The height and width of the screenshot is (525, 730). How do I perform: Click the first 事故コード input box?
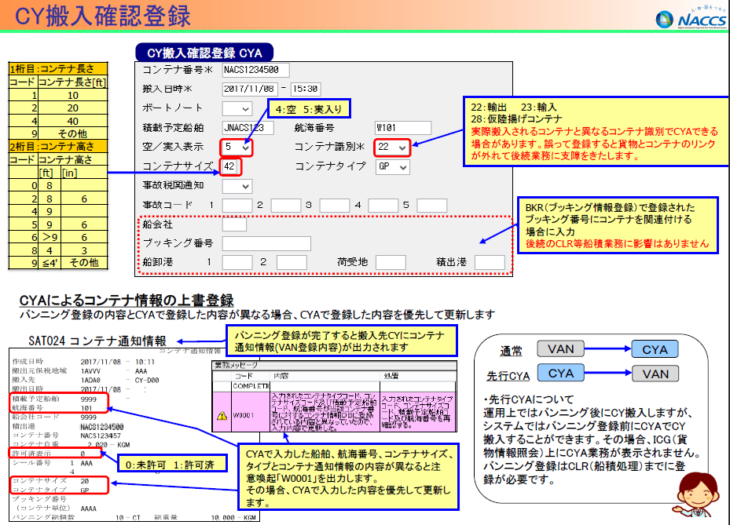click(x=237, y=206)
